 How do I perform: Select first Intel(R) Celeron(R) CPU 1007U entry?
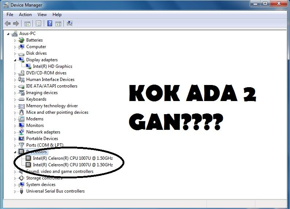73,158
